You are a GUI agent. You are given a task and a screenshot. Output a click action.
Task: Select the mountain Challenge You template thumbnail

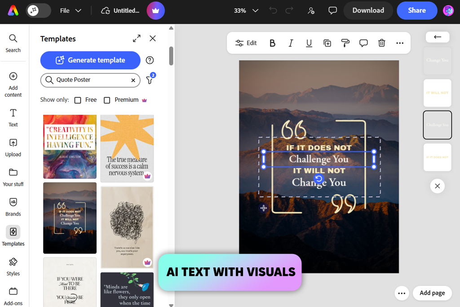click(70, 218)
